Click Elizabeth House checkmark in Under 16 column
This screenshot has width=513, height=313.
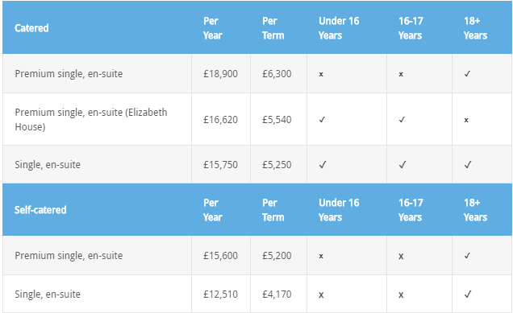pos(322,120)
